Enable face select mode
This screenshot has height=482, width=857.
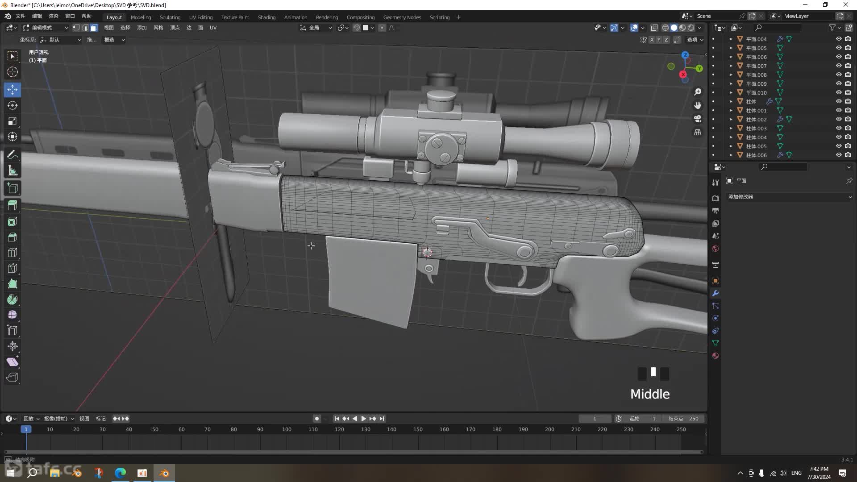click(94, 28)
